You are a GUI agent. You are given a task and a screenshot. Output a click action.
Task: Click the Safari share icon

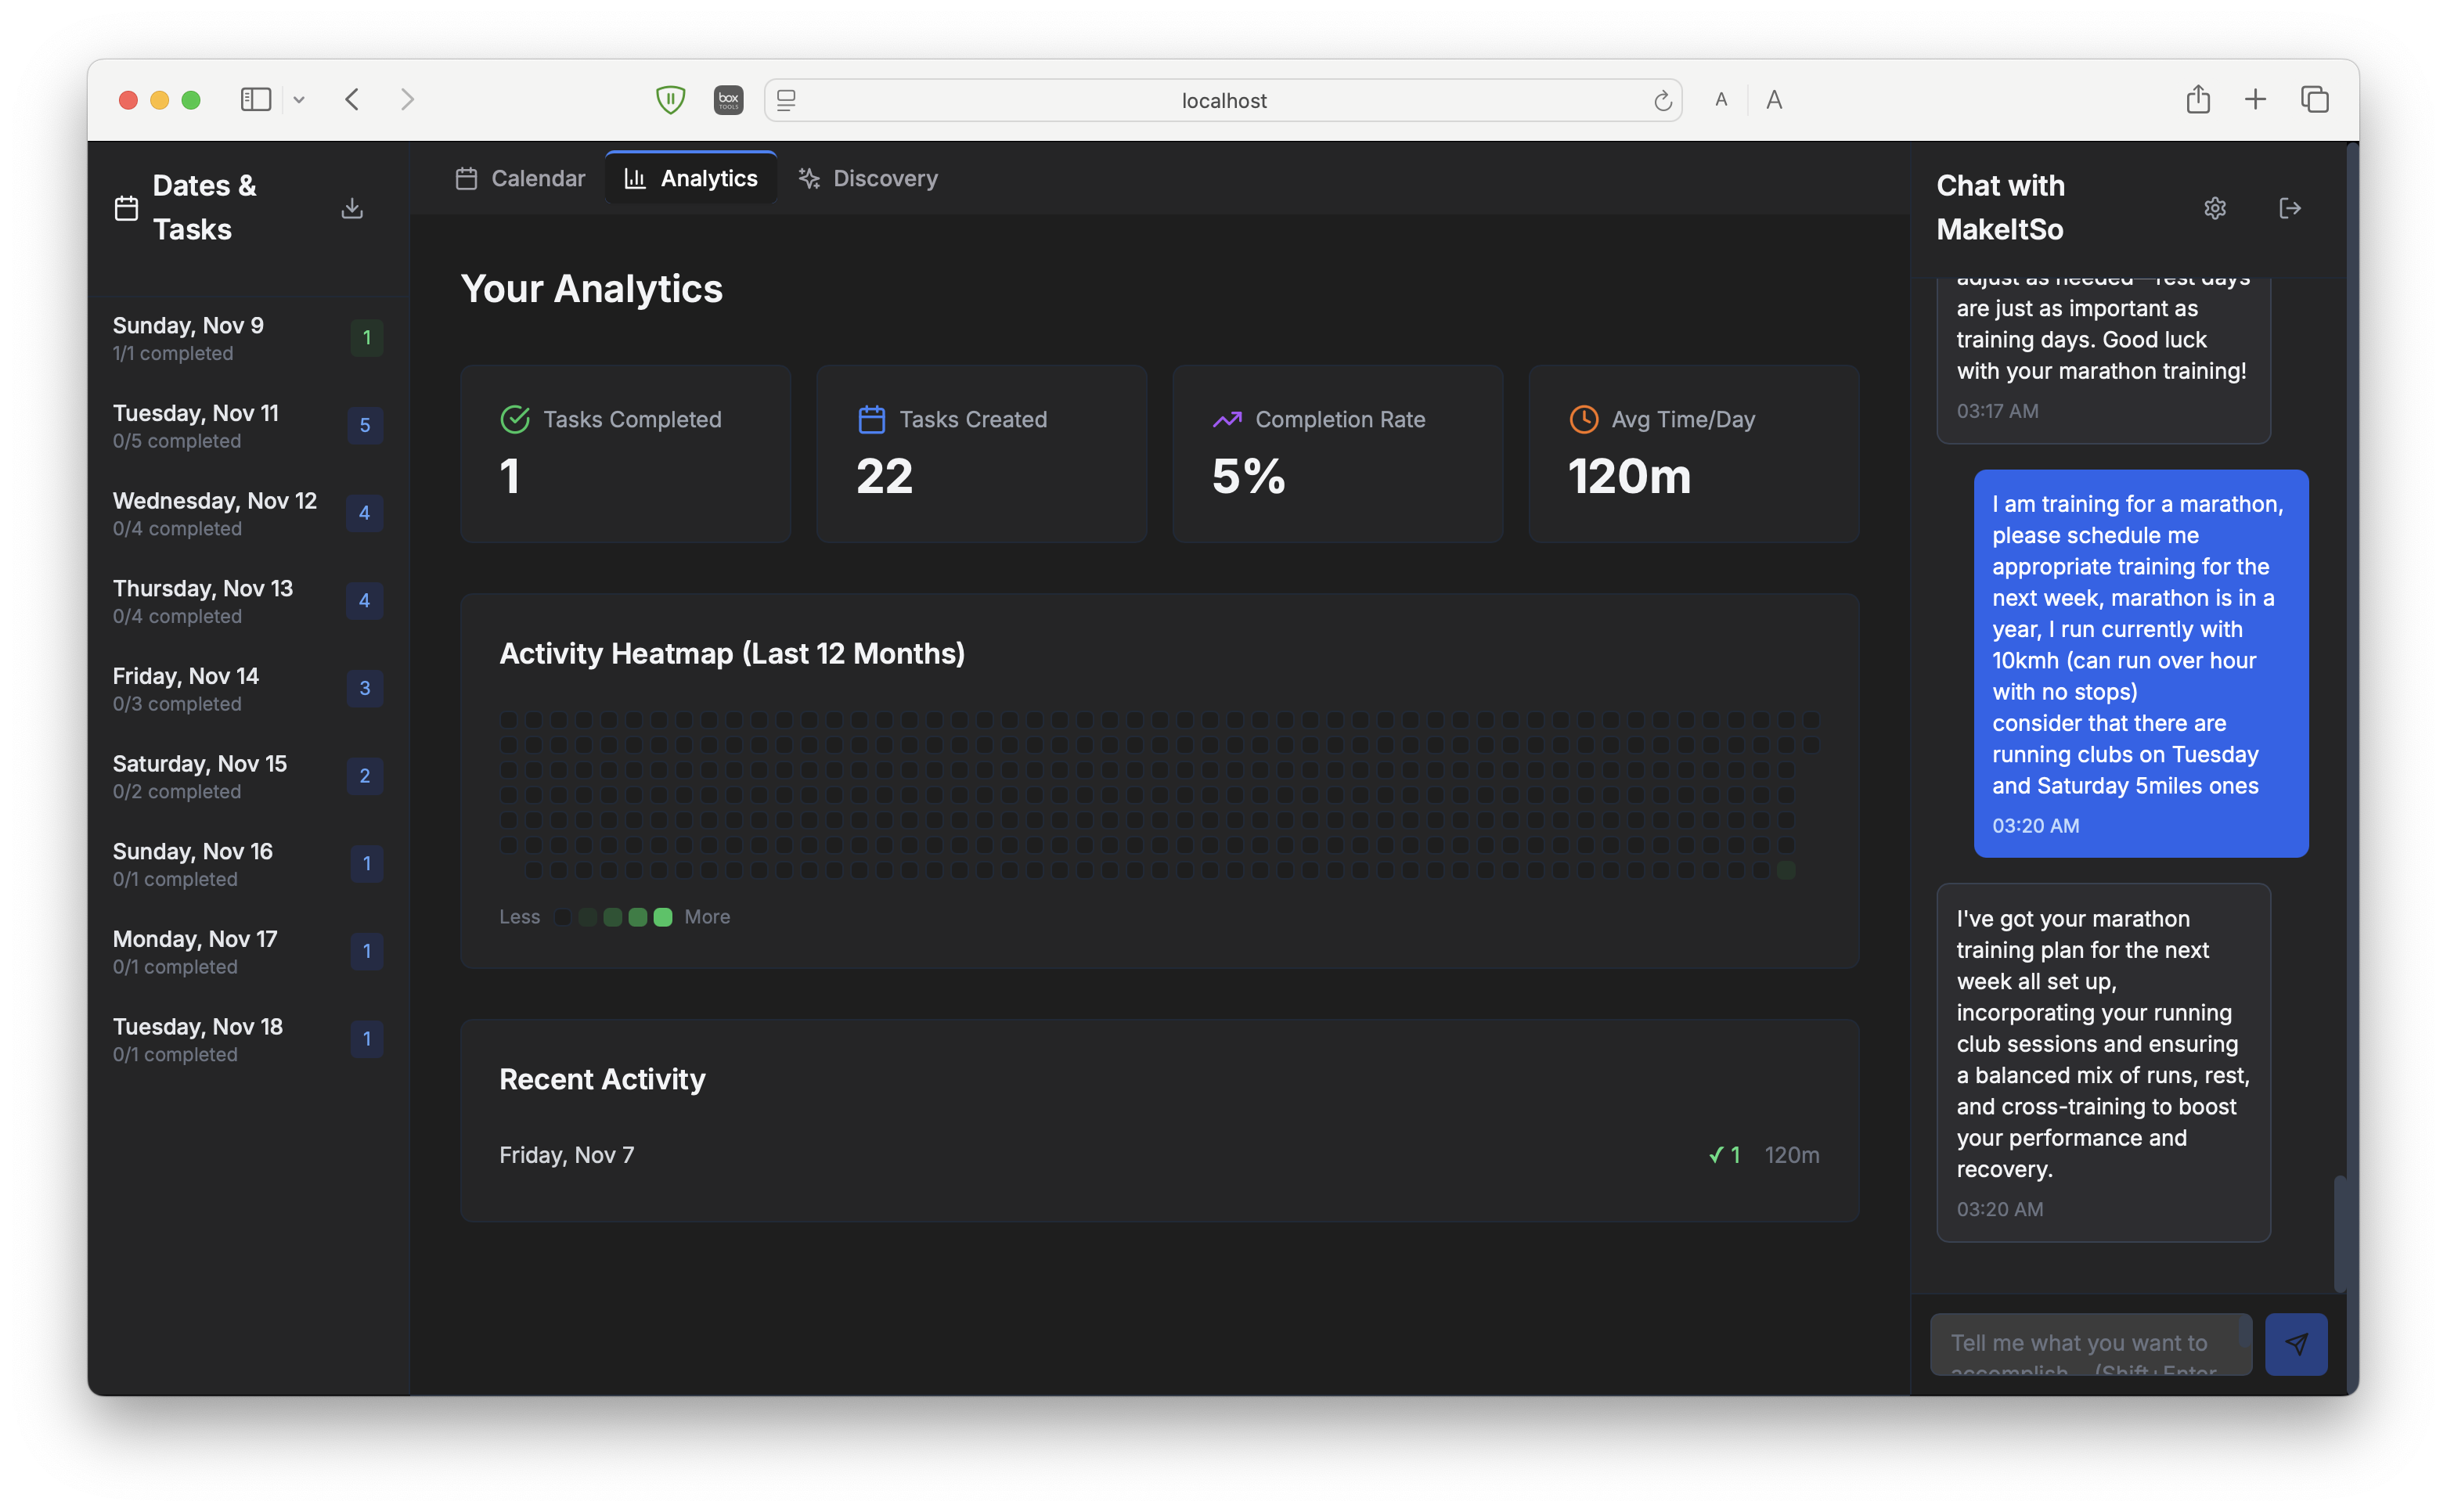pos(2198,99)
